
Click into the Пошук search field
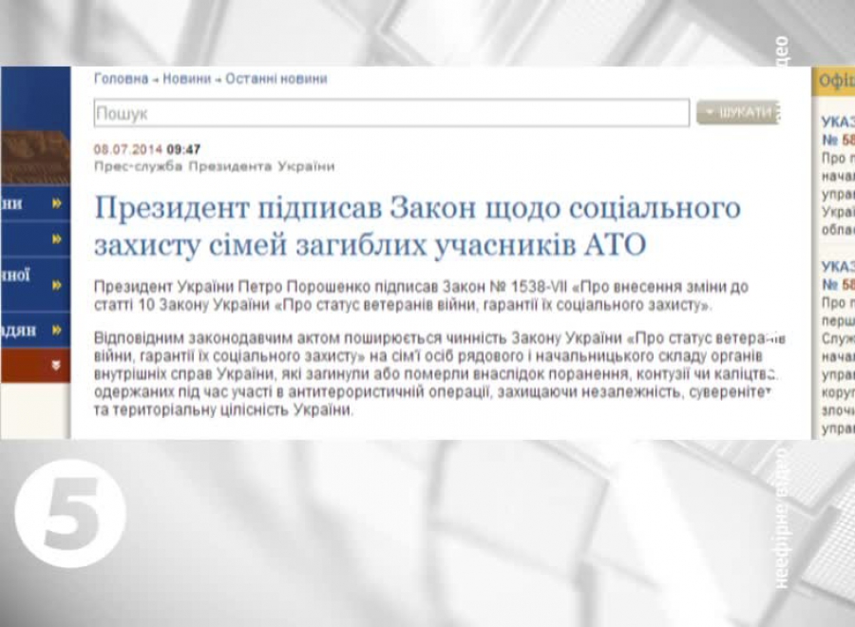(390, 113)
